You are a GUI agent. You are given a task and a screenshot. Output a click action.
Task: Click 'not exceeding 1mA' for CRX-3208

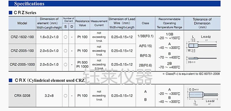pos(99,96)
